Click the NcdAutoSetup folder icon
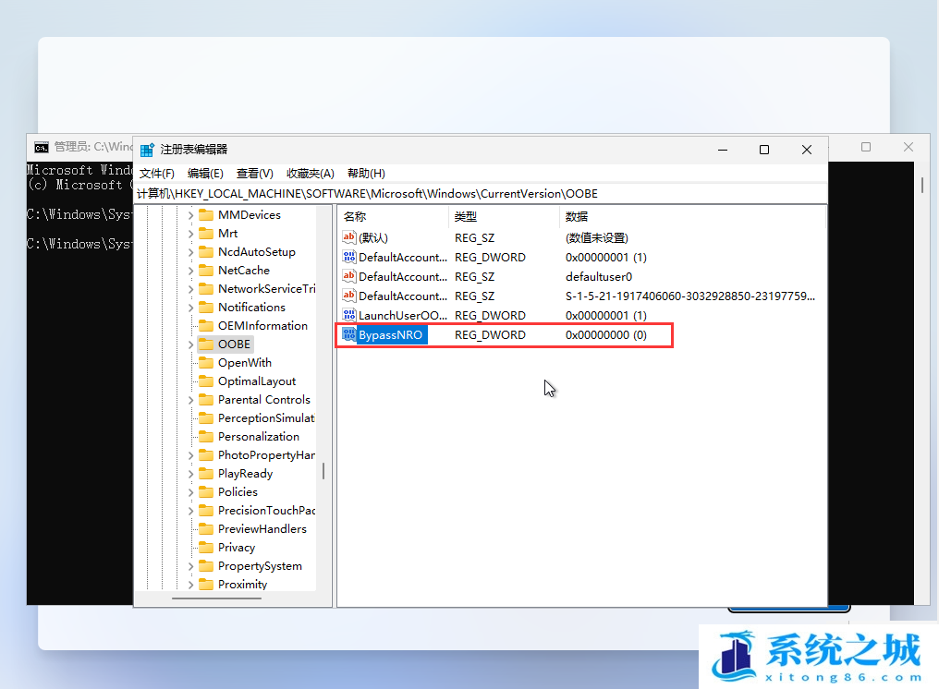Image resolution: width=939 pixels, height=689 pixels. point(206,252)
